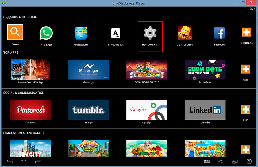
Task: Show more Top Apps with plus icon
Action: tap(245, 69)
